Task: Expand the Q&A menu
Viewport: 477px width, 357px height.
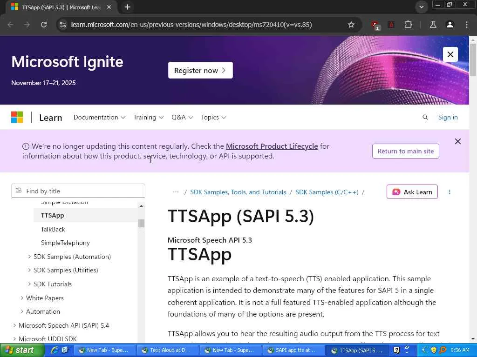Action: coord(182,117)
